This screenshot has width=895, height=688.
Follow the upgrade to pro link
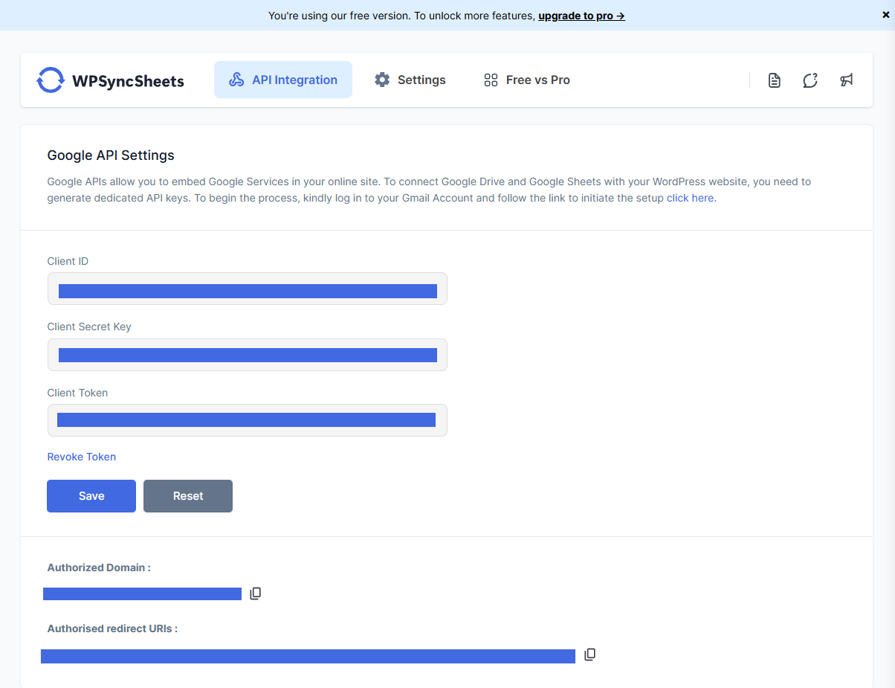(x=581, y=16)
